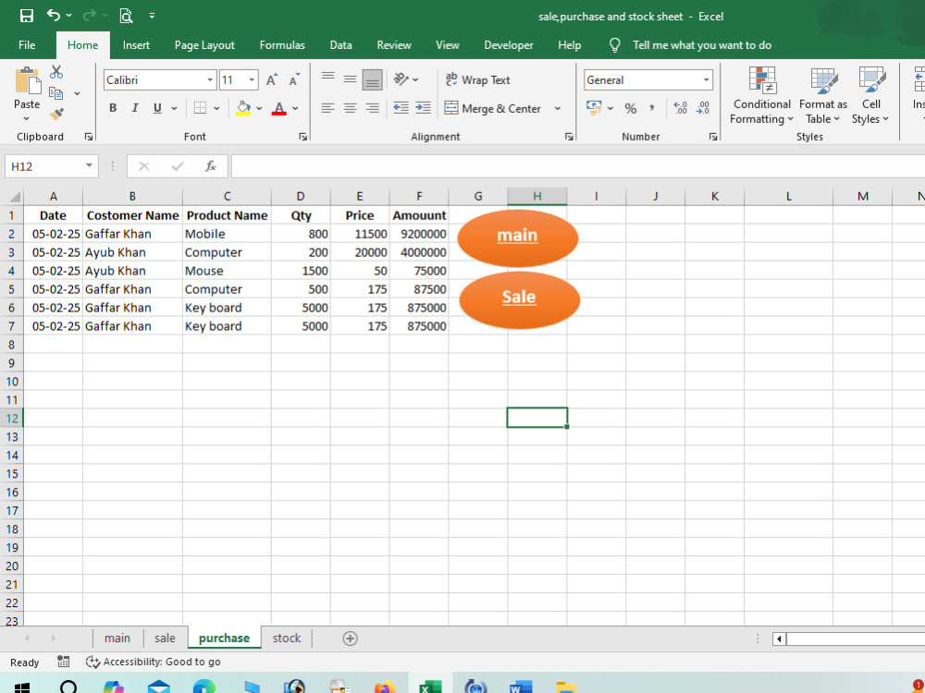This screenshot has width=925, height=693.
Task: Toggle macro recording icon in status bar
Action: 63,662
